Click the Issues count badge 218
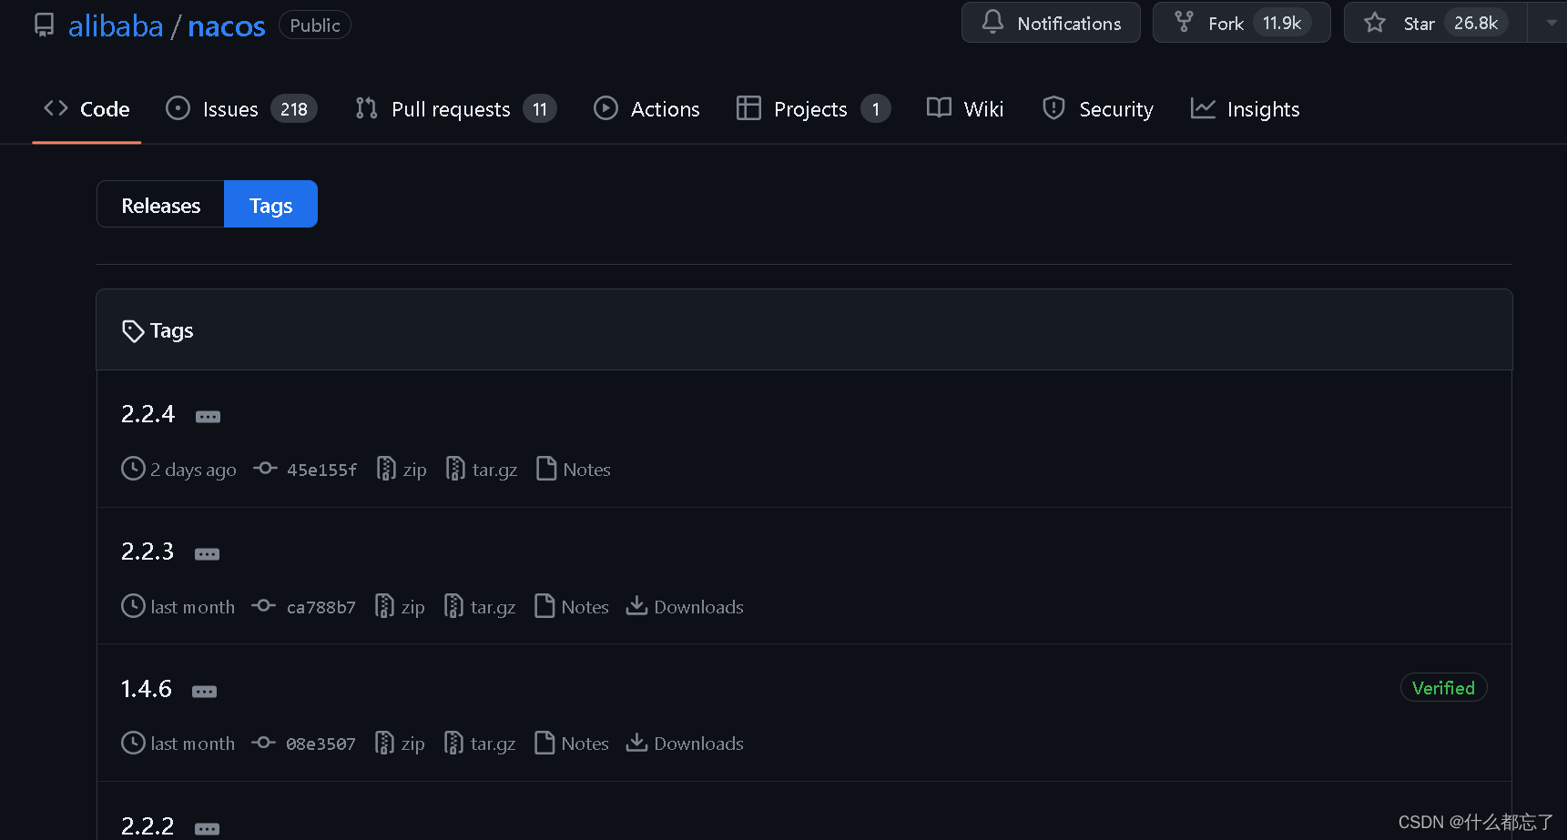The height and width of the screenshot is (840, 1567). click(294, 109)
